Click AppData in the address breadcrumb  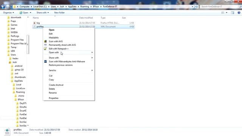(x=72, y=7)
